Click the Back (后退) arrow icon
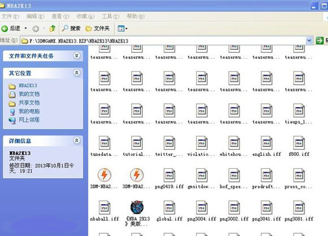This screenshot has height=236, width=328. click(x=4, y=28)
